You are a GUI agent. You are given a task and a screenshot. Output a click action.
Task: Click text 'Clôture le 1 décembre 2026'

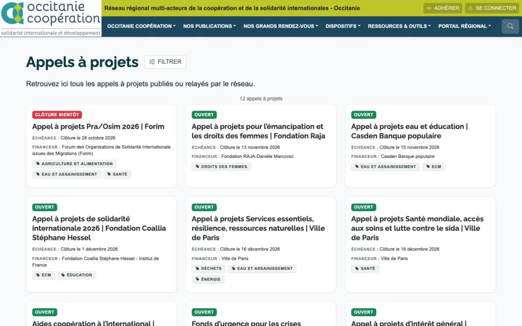[x=89, y=249]
